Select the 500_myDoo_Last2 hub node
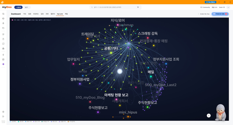 161,89
